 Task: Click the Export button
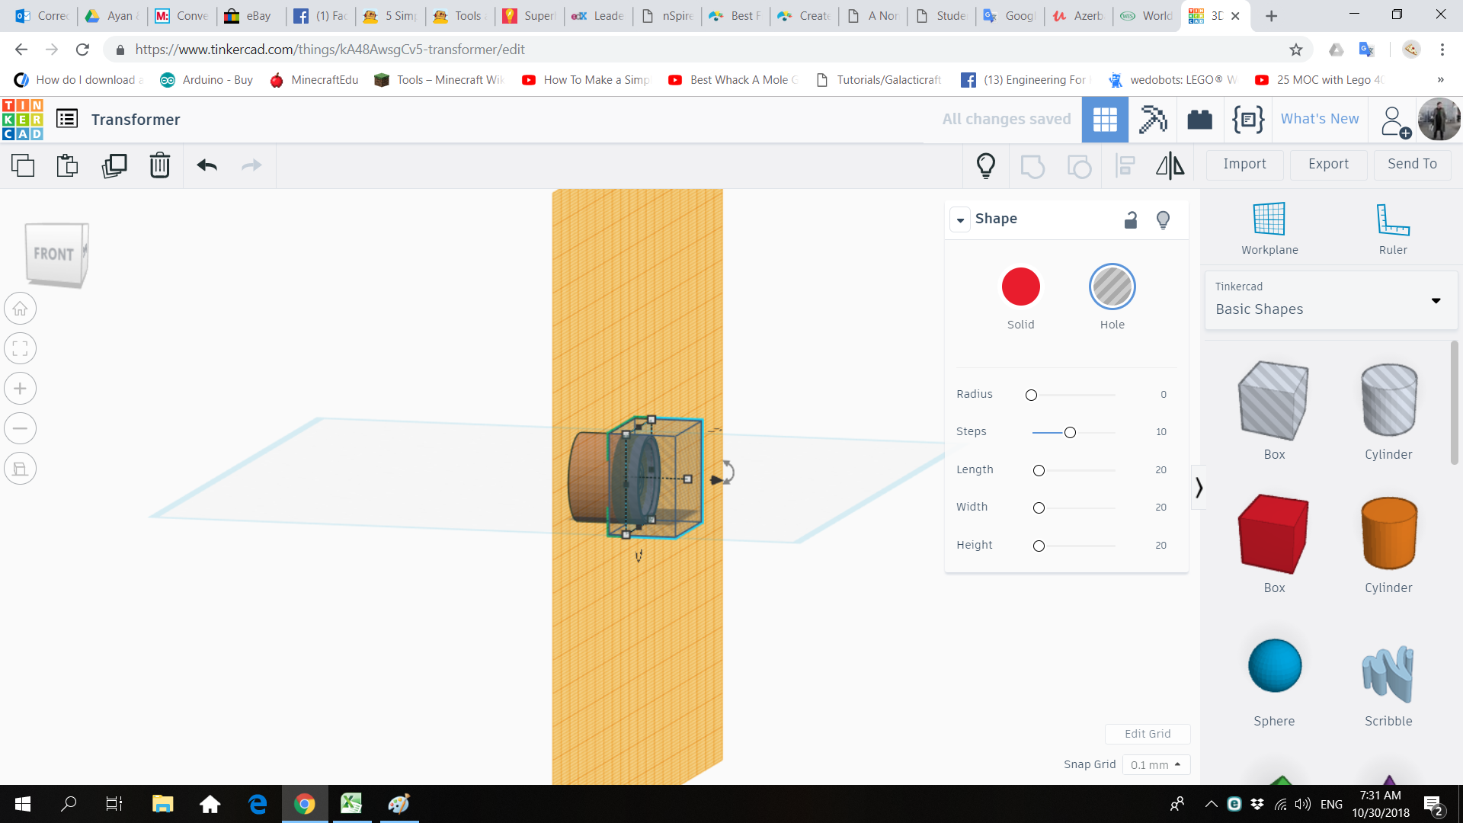tap(1327, 165)
